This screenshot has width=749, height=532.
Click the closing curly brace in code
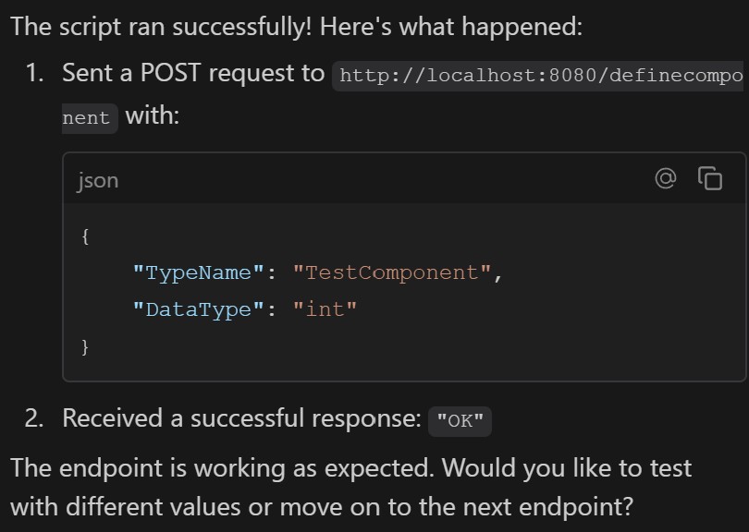point(85,347)
